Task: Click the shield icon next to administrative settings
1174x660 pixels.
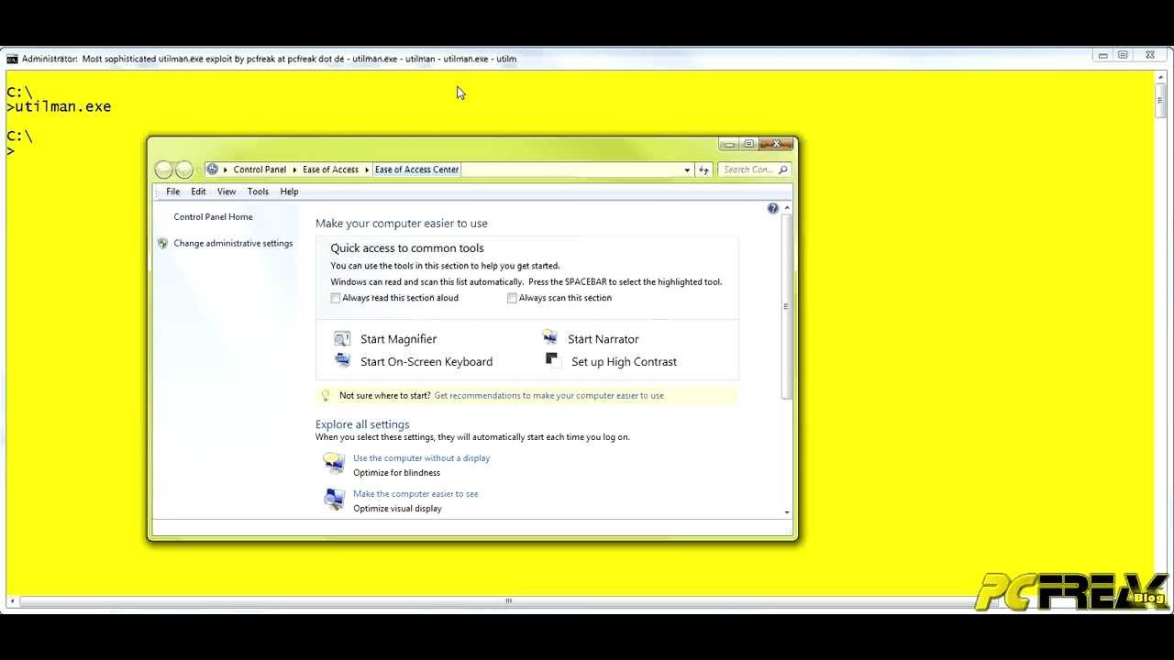Action: [162, 243]
